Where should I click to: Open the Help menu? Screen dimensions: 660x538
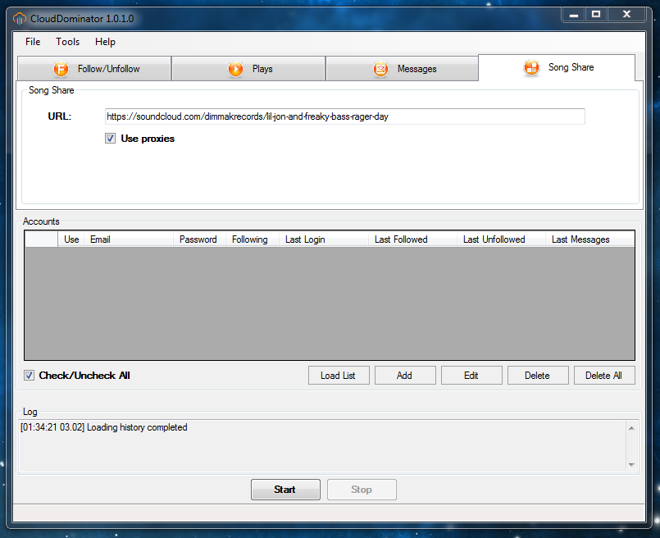[105, 42]
